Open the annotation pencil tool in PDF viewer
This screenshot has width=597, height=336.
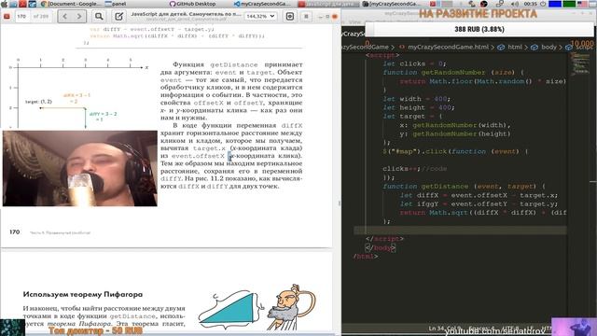coord(118,17)
